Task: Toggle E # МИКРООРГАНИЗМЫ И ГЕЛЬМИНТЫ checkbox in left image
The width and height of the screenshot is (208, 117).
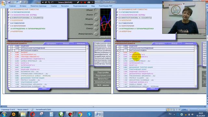Action: tap(9, 18)
